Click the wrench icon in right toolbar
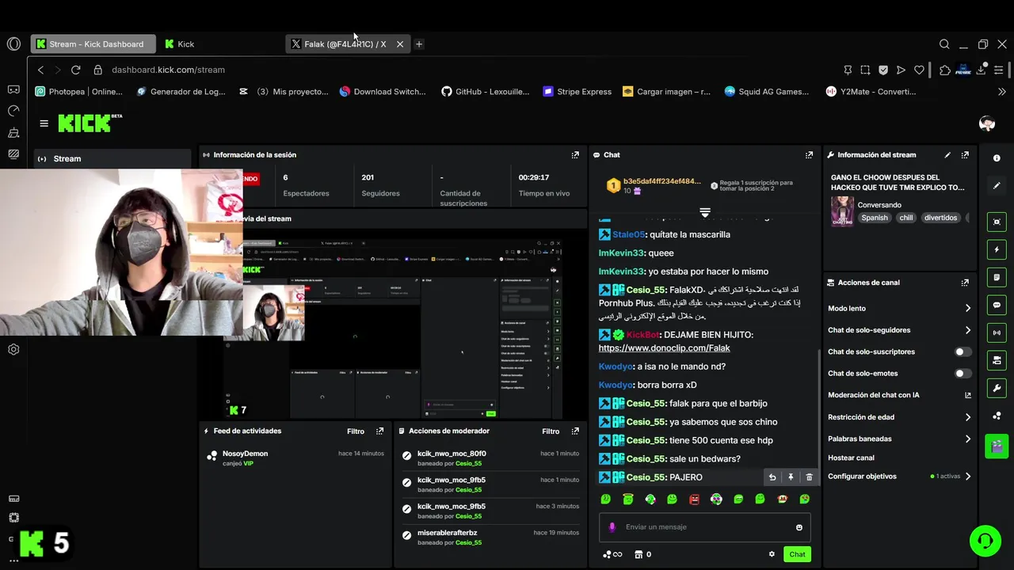Image resolution: width=1014 pixels, height=570 pixels. 997,388
